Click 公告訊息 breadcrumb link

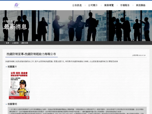tap(15, 43)
